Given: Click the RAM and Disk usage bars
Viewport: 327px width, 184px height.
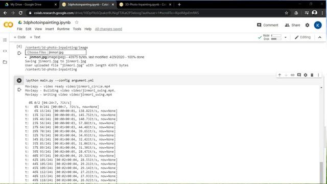Looking at the screenshot, I should click(x=272, y=37).
